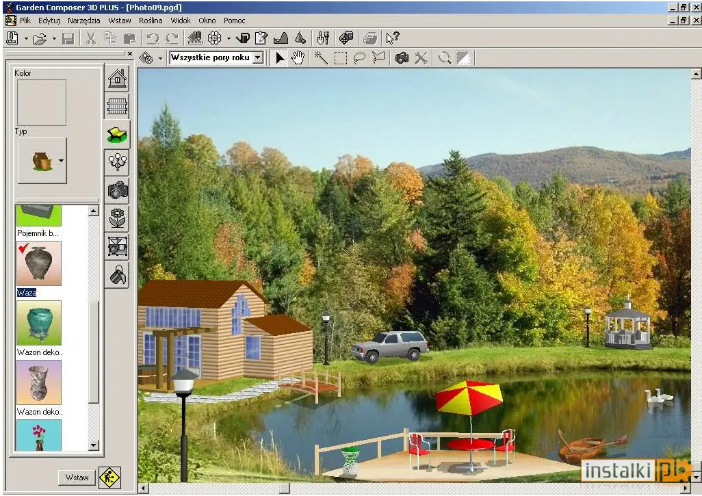Open the paint bucket sidebar tab
Image resolution: width=702 pixels, height=496 pixels.
point(118,274)
